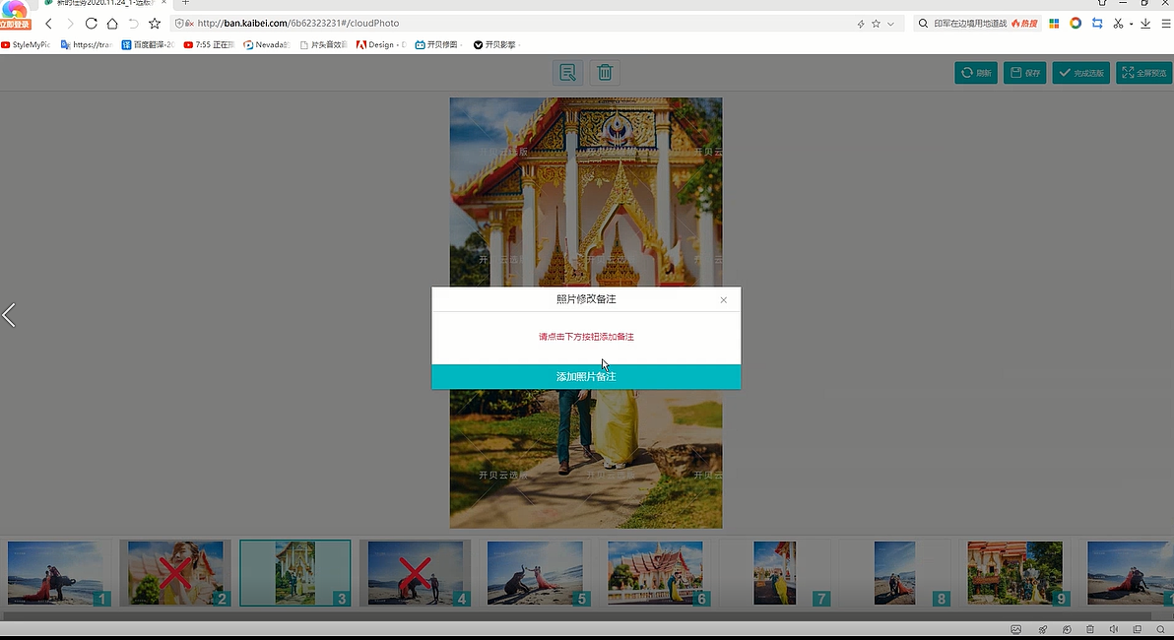The width and height of the screenshot is (1174, 640).
Task: Click the 立即登录 login badge
Action: pos(15,24)
